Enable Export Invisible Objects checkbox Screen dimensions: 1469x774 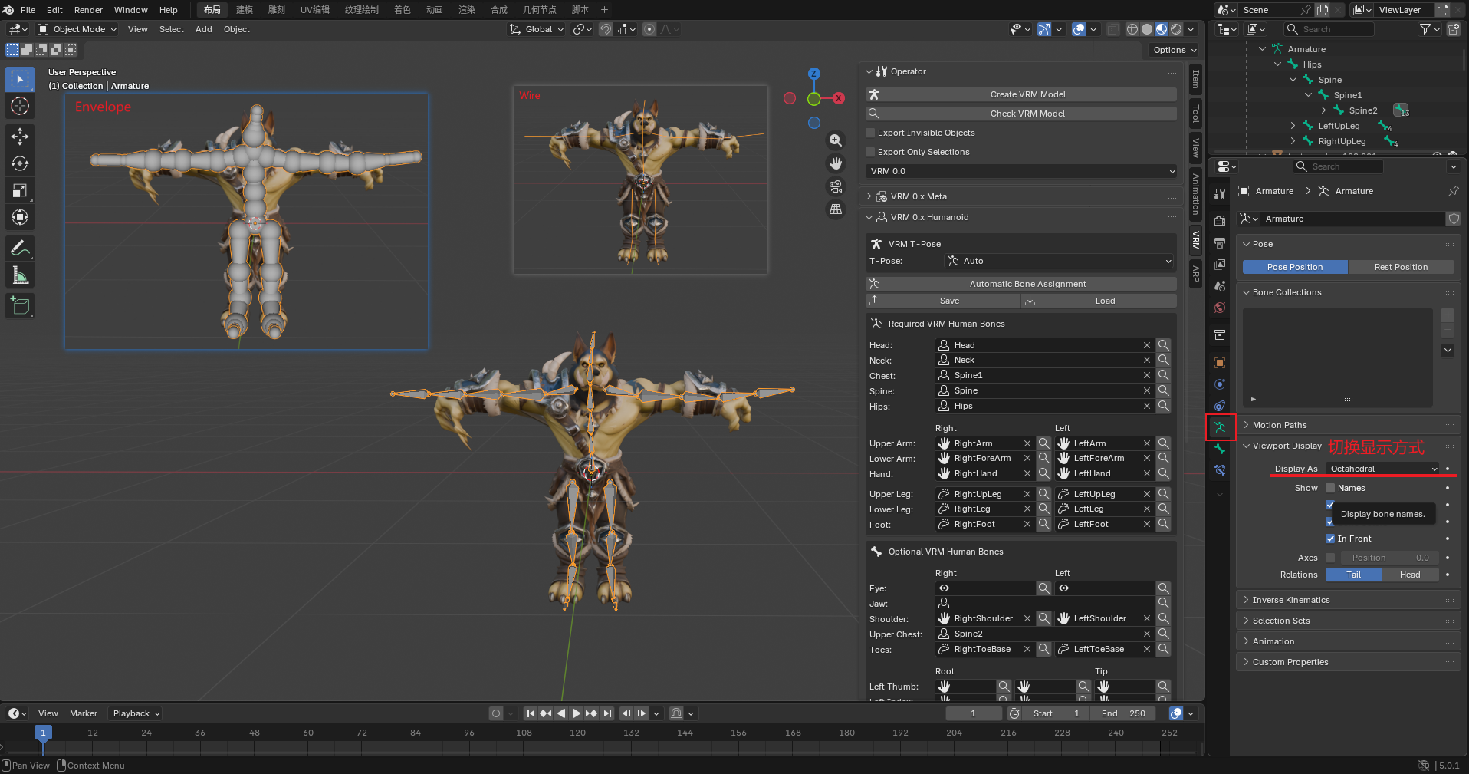tap(870, 133)
